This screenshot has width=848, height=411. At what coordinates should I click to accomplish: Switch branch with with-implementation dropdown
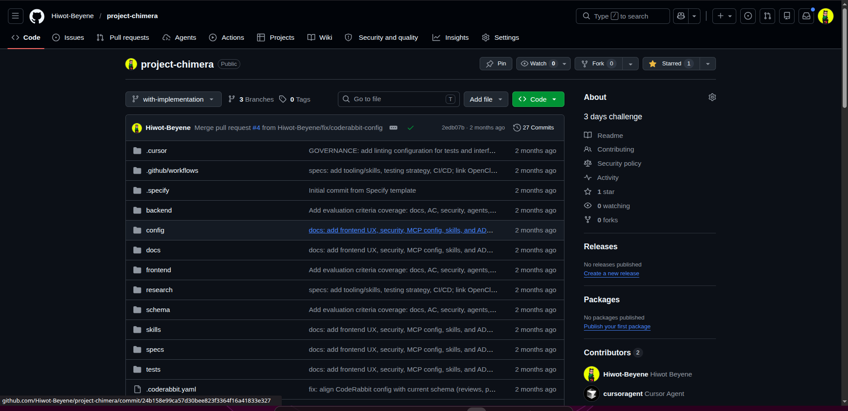coord(174,99)
